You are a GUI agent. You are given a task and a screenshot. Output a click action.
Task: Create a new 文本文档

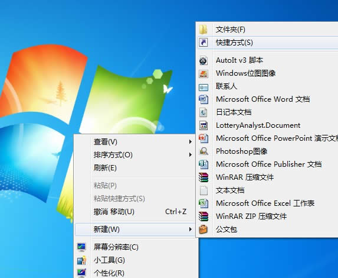click(x=268, y=190)
